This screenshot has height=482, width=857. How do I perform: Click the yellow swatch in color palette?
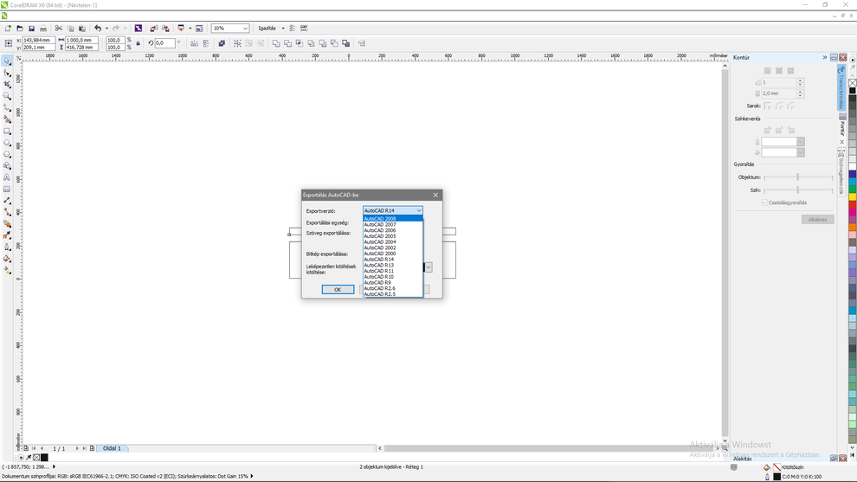point(853,197)
